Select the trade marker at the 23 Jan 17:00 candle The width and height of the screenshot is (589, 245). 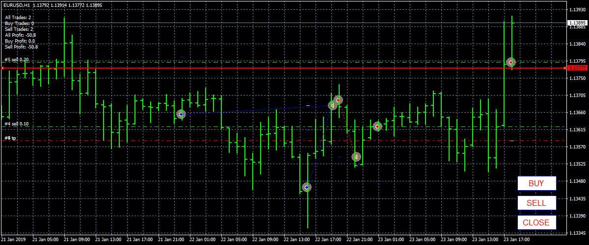point(511,62)
